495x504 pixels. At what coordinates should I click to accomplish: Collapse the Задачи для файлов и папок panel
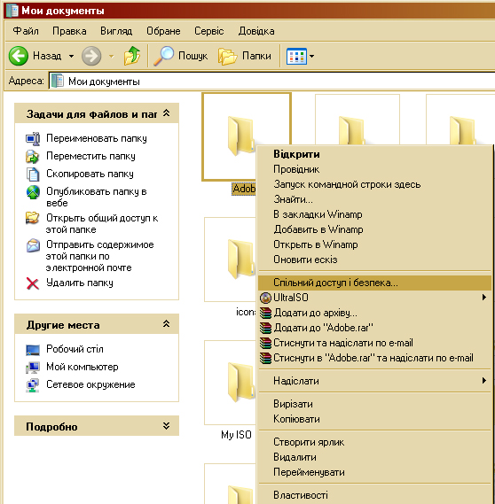[x=166, y=113]
